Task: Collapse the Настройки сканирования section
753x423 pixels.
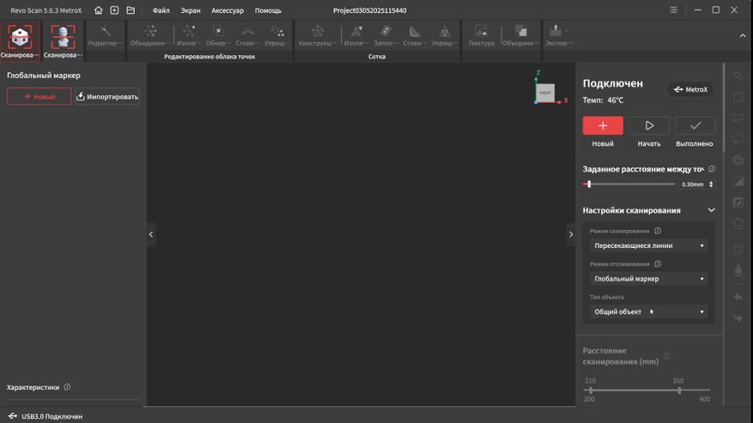Action: click(711, 210)
